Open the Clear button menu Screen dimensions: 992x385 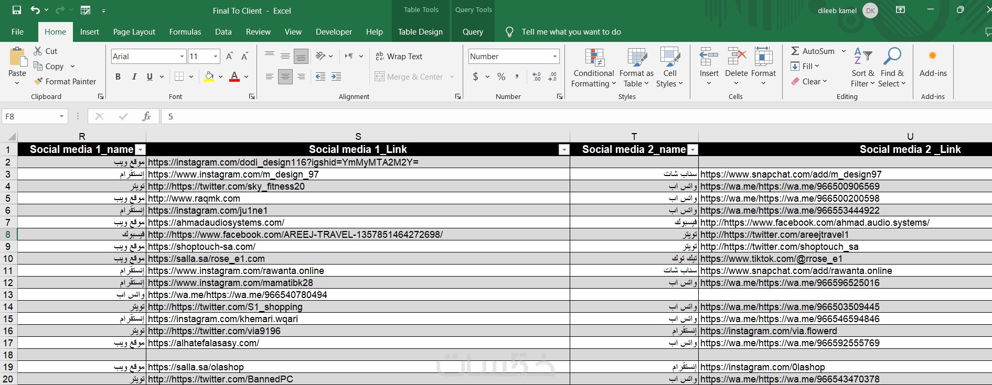coord(809,81)
